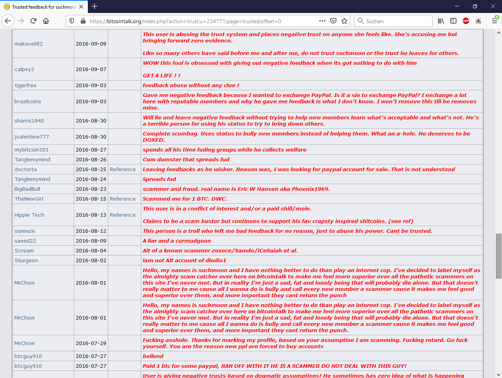Bookmark this page with star
Screen dimensions: 502x378
pos(344,21)
